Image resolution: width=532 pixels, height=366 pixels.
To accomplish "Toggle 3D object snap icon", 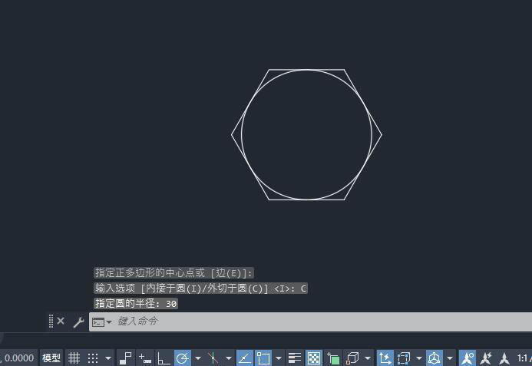I will (352, 358).
